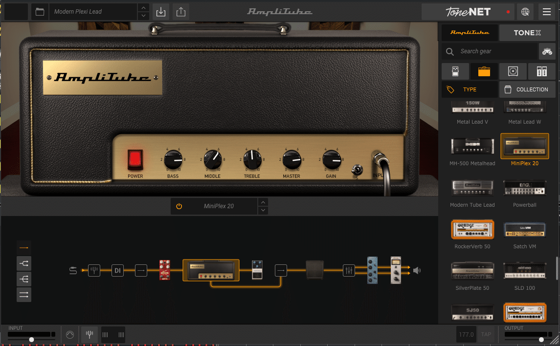
Task: Adjust the MASTER knob
Action: point(292,160)
